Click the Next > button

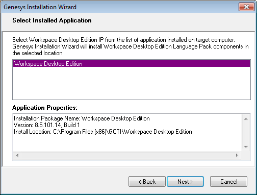click(185, 182)
